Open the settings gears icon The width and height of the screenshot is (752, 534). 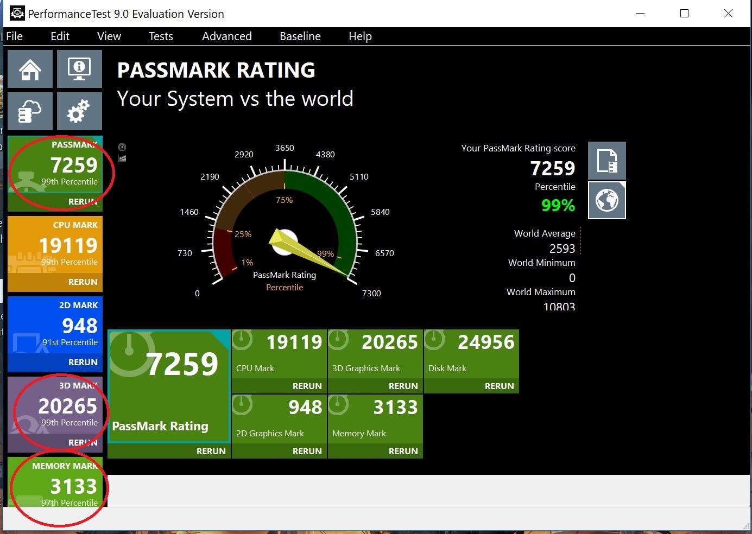pos(79,111)
